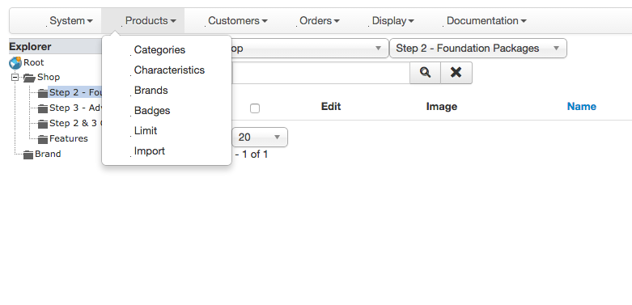Select Step 2 tree item in Explorer
The height and width of the screenshot is (305, 632).
pos(75,93)
